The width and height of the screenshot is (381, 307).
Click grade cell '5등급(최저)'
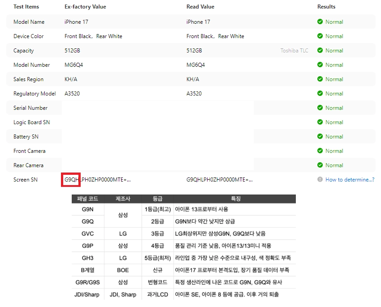[158, 258]
